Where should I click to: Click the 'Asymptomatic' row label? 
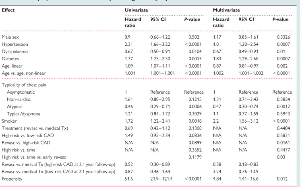click(x=21, y=92)
